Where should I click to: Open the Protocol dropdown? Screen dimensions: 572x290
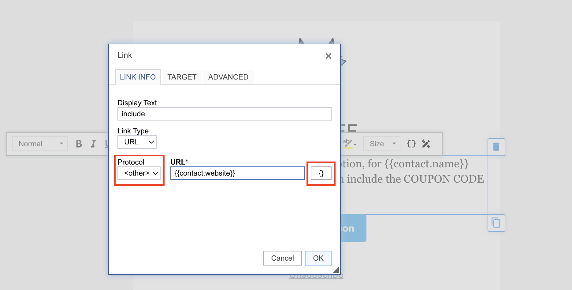point(139,173)
